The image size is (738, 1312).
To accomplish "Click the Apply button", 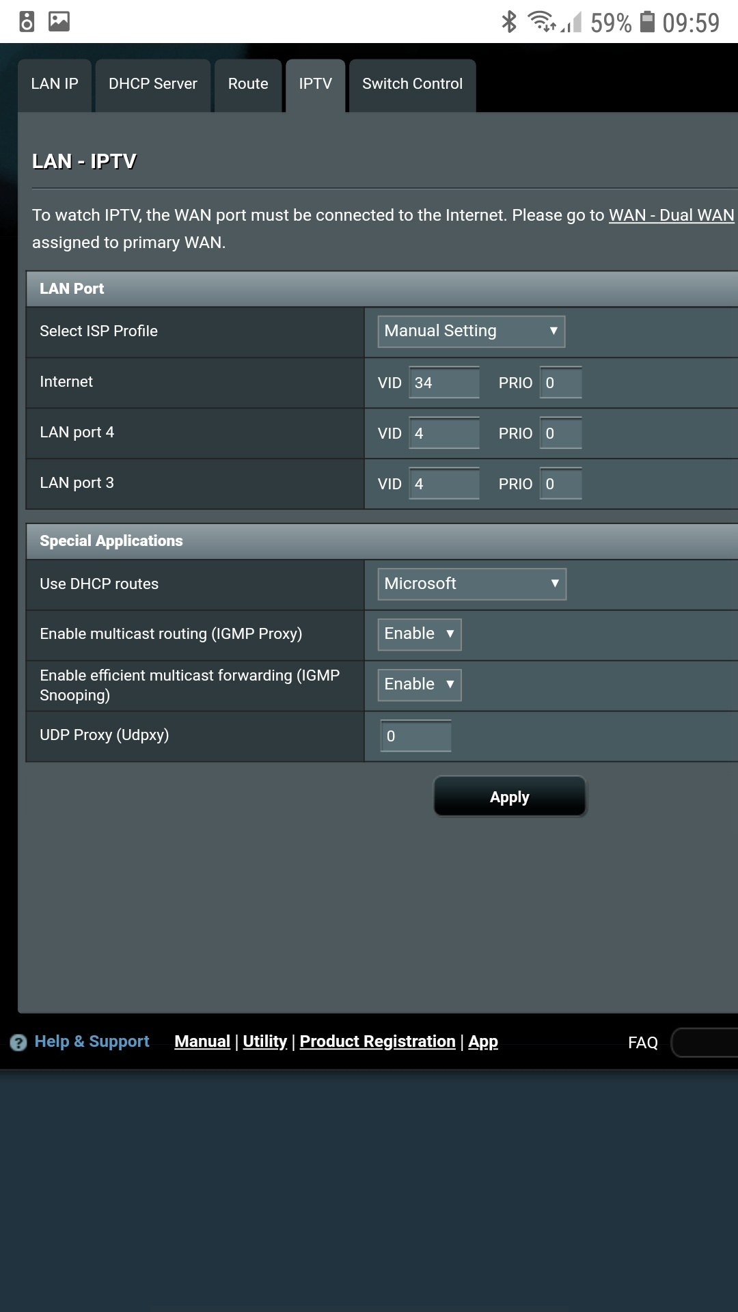I will (510, 797).
